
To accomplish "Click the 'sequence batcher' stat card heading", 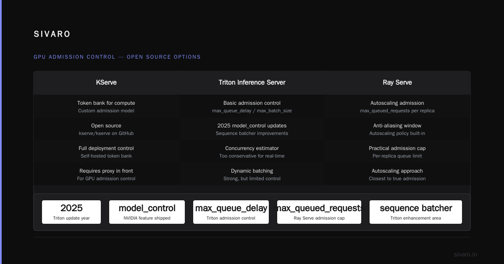I will (416, 208).
